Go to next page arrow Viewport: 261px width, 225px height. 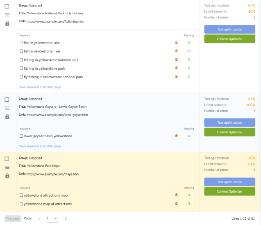(66, 218)
